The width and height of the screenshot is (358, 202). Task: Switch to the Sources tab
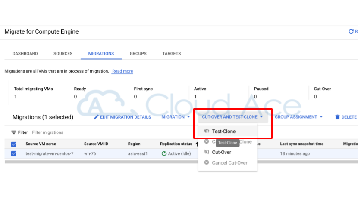(63, 54)
